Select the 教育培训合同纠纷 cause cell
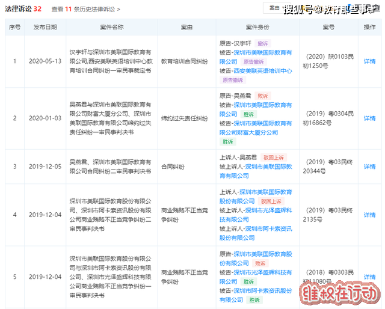This screenshot has height=309, width=385. (185, 61)
